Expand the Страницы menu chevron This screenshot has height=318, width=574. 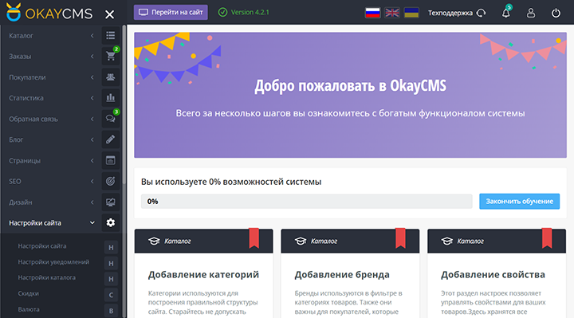click(92, 160)
